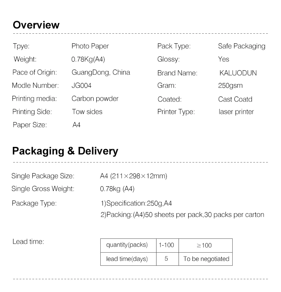
Task: Click the Overview heading
Action: click(36, 25)
